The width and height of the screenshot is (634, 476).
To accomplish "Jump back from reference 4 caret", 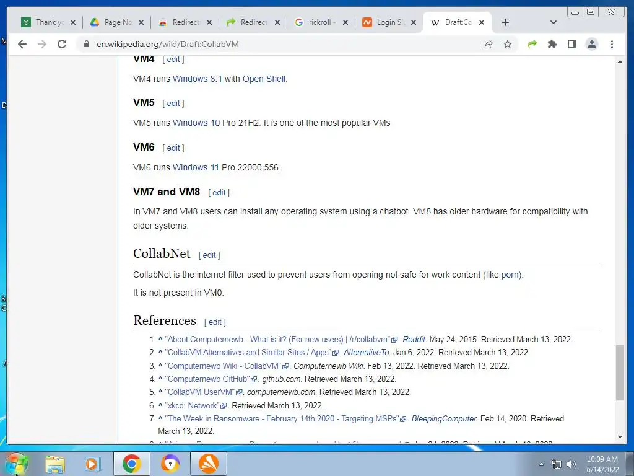I will [160, 379].
